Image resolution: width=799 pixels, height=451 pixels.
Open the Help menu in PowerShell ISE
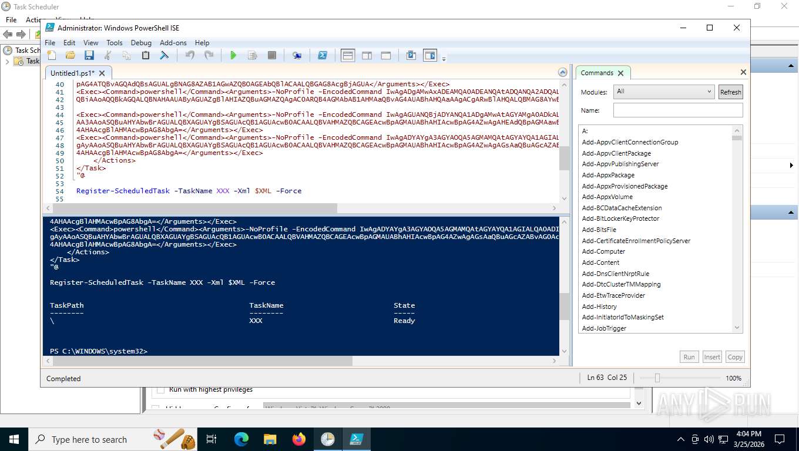(x=202, y=43)
